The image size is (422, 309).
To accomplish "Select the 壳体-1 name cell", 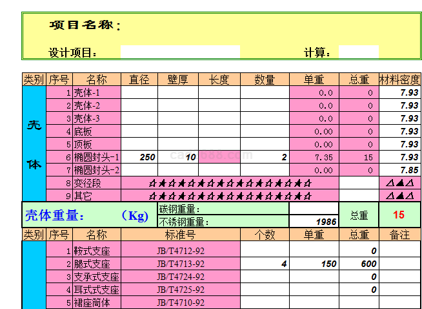I will [96, 92].
